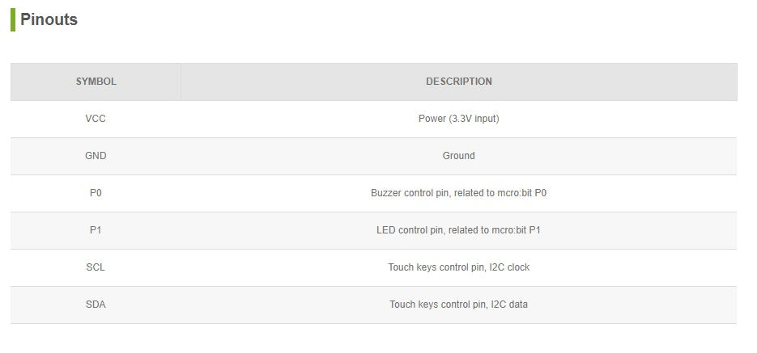The width and height of the screenshot is (757, 353).
Task: Select the VCC symbol cell
Action: point(96,119)
